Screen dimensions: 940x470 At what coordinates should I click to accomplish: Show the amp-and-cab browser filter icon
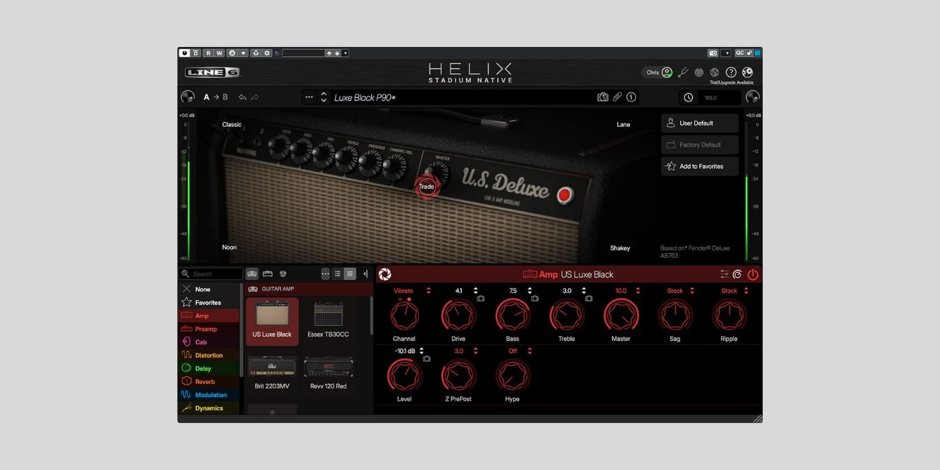tap(252, 274)
